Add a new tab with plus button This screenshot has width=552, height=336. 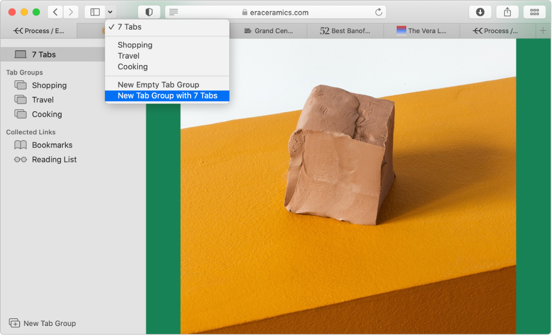coord(543,31)
